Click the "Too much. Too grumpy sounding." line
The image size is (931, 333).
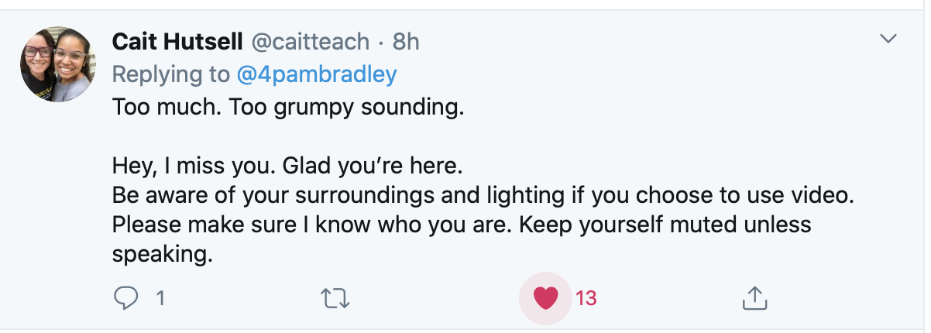pos(287,106)
